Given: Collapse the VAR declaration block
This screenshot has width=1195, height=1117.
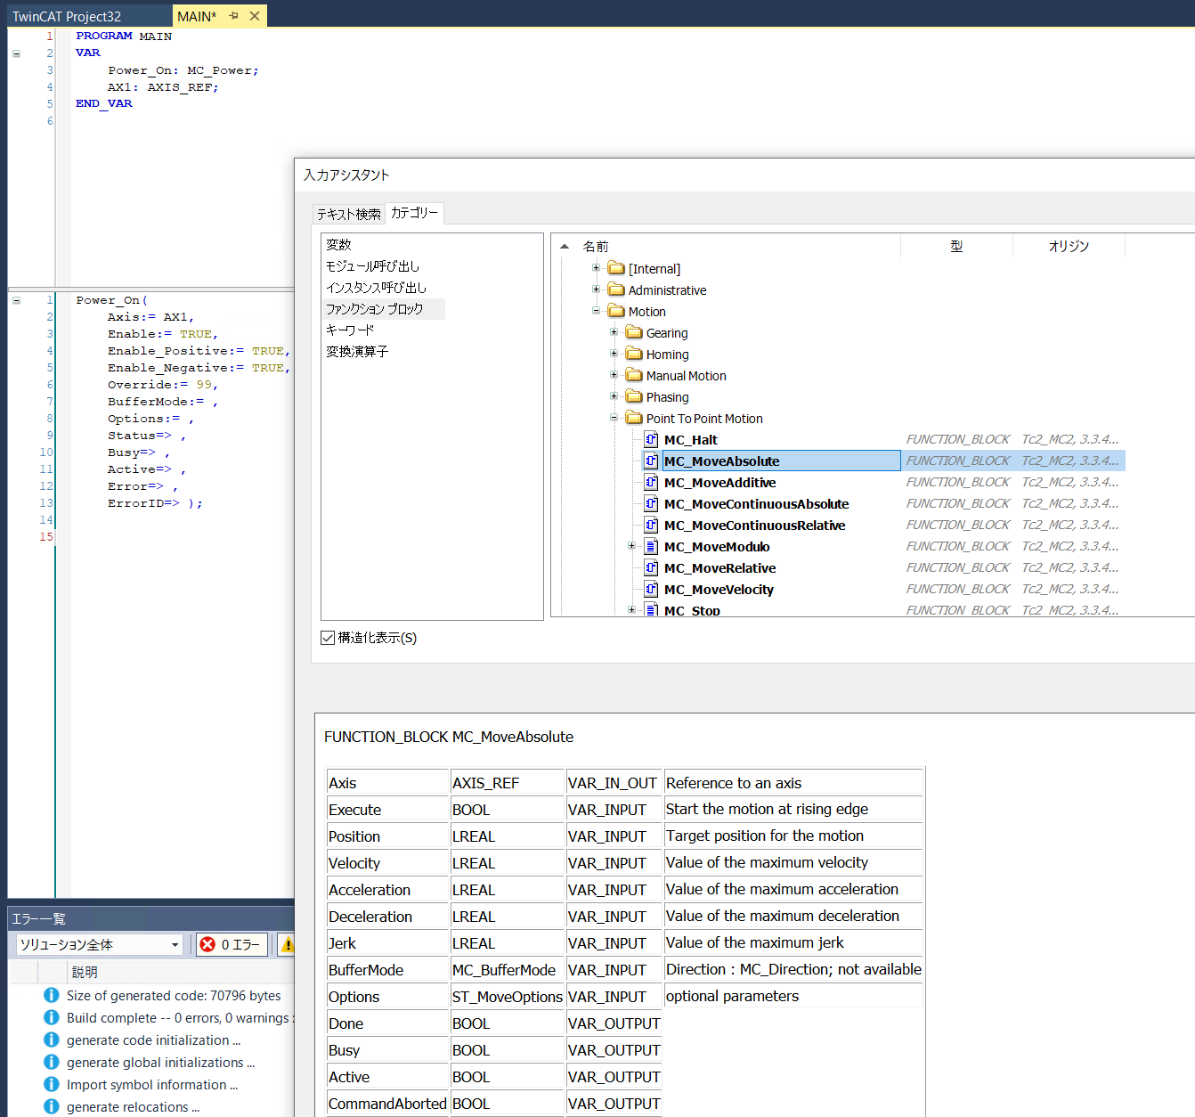Looking at the screenshot, I should 16,53.
